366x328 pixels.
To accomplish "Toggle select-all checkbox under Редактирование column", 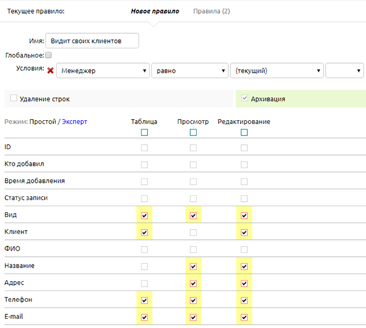I will point(244,133).
